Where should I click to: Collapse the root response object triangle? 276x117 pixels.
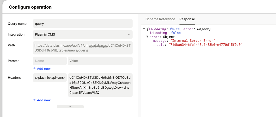(x=144, y=29)
